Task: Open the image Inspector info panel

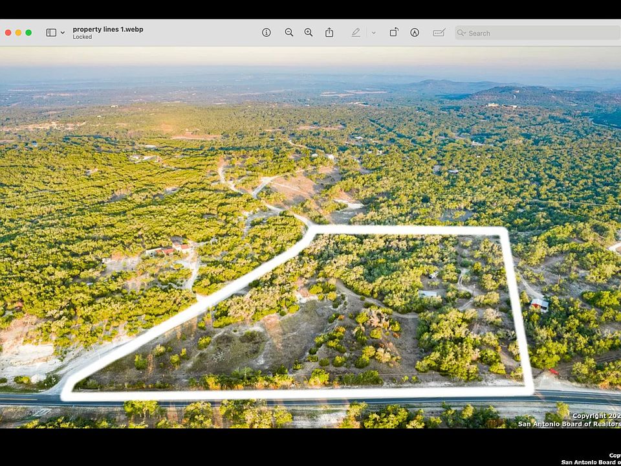Action: 267,32
